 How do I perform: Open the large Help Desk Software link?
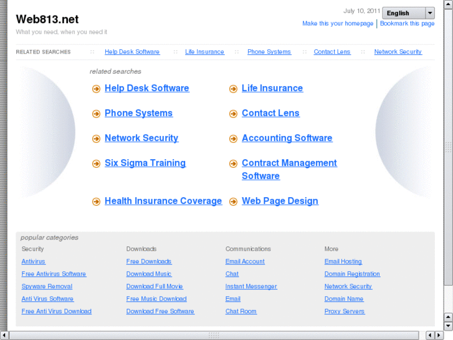pos(147,88)
